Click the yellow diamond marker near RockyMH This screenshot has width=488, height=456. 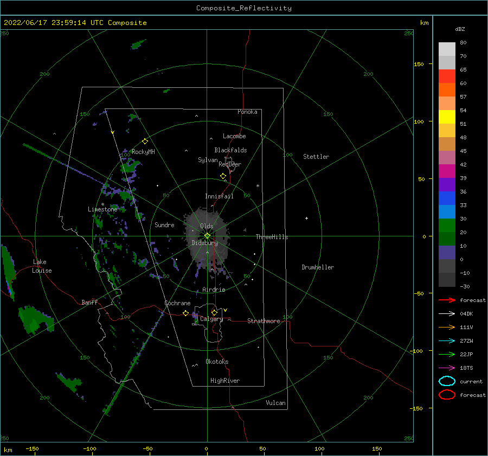point(145,142)
